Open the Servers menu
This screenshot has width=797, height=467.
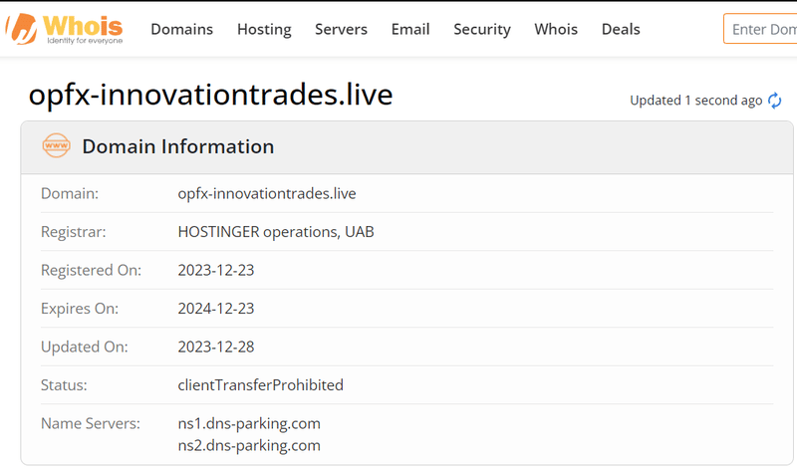click(x=341, y=29)
